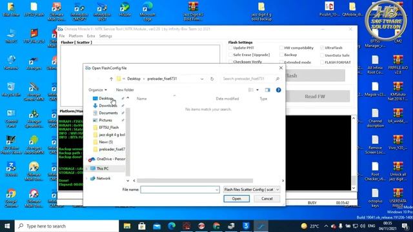The width and height of the screenshot is (413, 232).
Task: Open Recycle Bin on desktop
Action: coord(11,90)
